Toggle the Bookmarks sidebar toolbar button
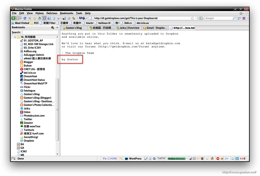The height and width of the screenshot is (176, 260). 44,18
